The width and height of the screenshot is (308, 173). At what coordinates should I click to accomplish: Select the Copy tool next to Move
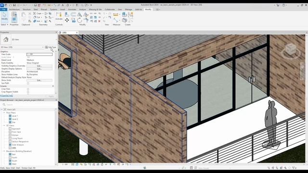click(x=73, y=20)
